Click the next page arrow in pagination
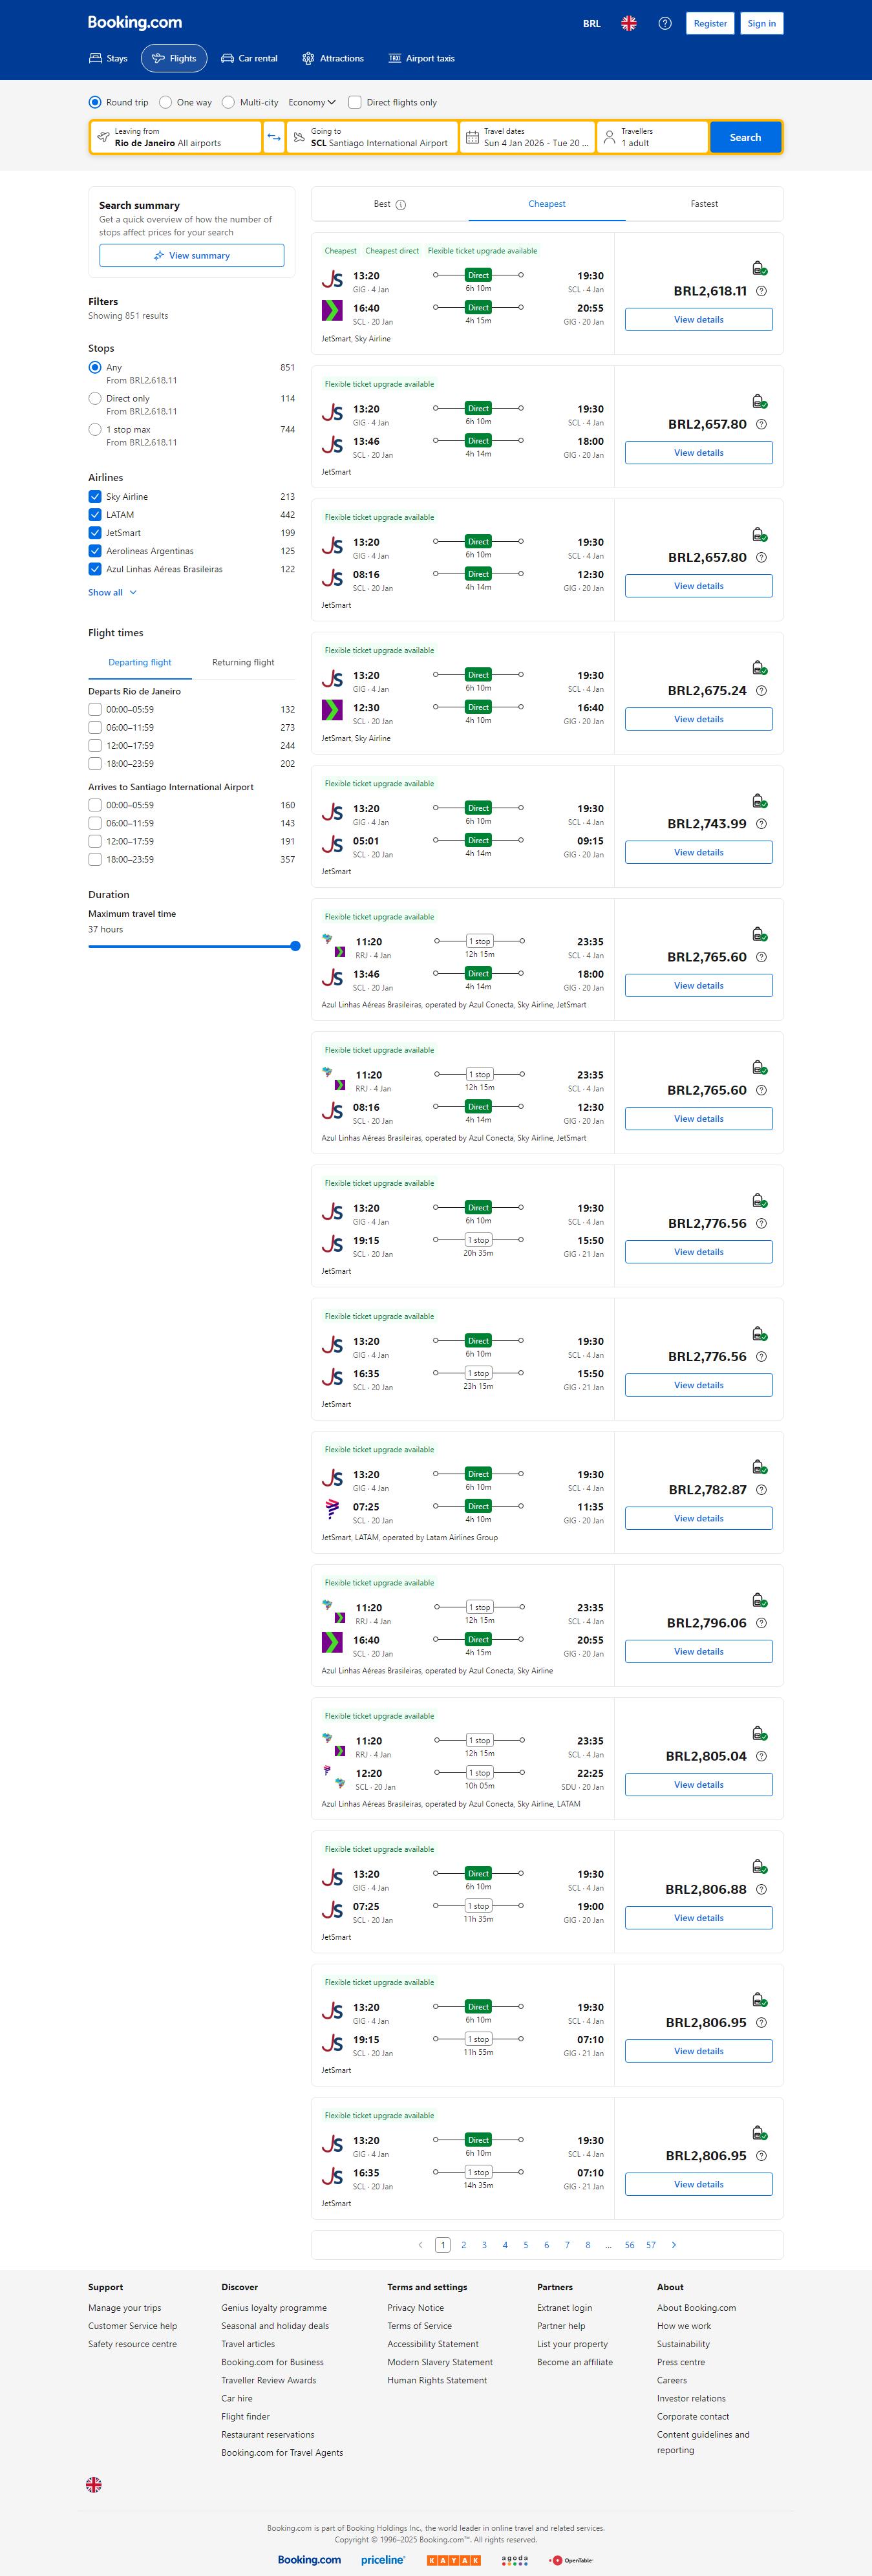 coord(674,2245)
